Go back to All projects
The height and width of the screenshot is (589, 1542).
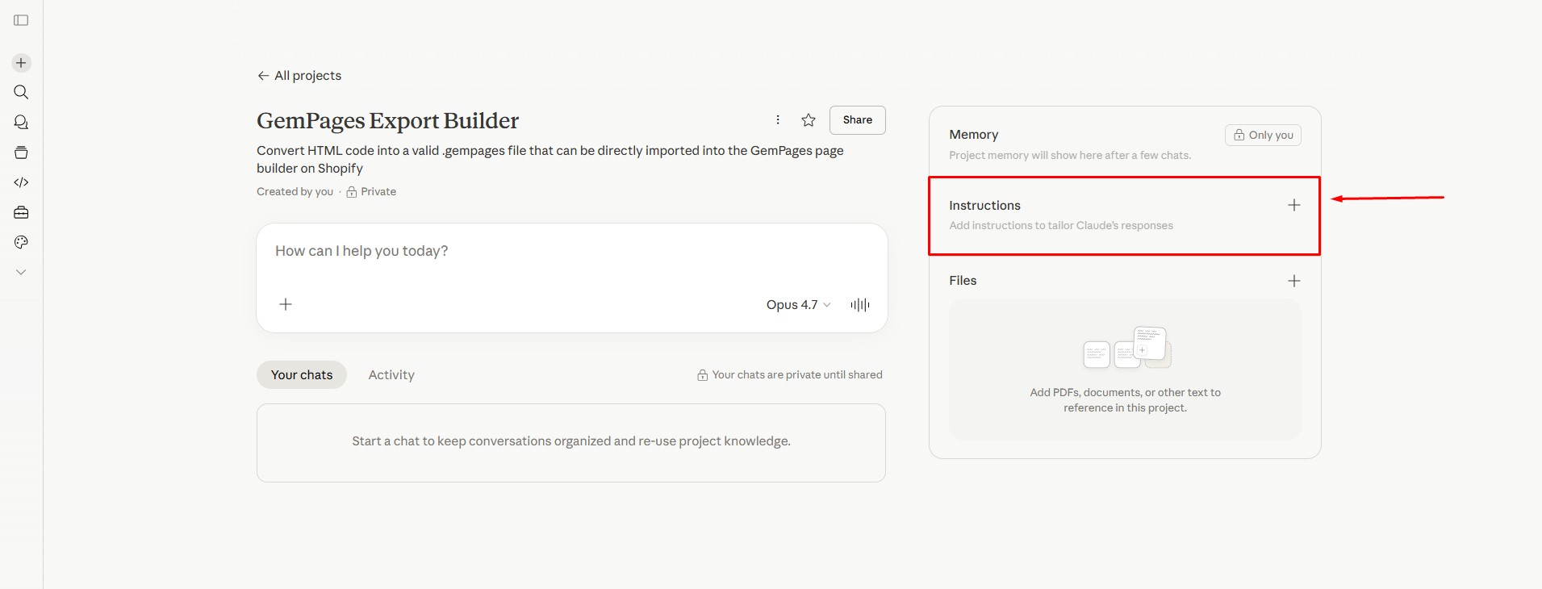pos(299,76)
